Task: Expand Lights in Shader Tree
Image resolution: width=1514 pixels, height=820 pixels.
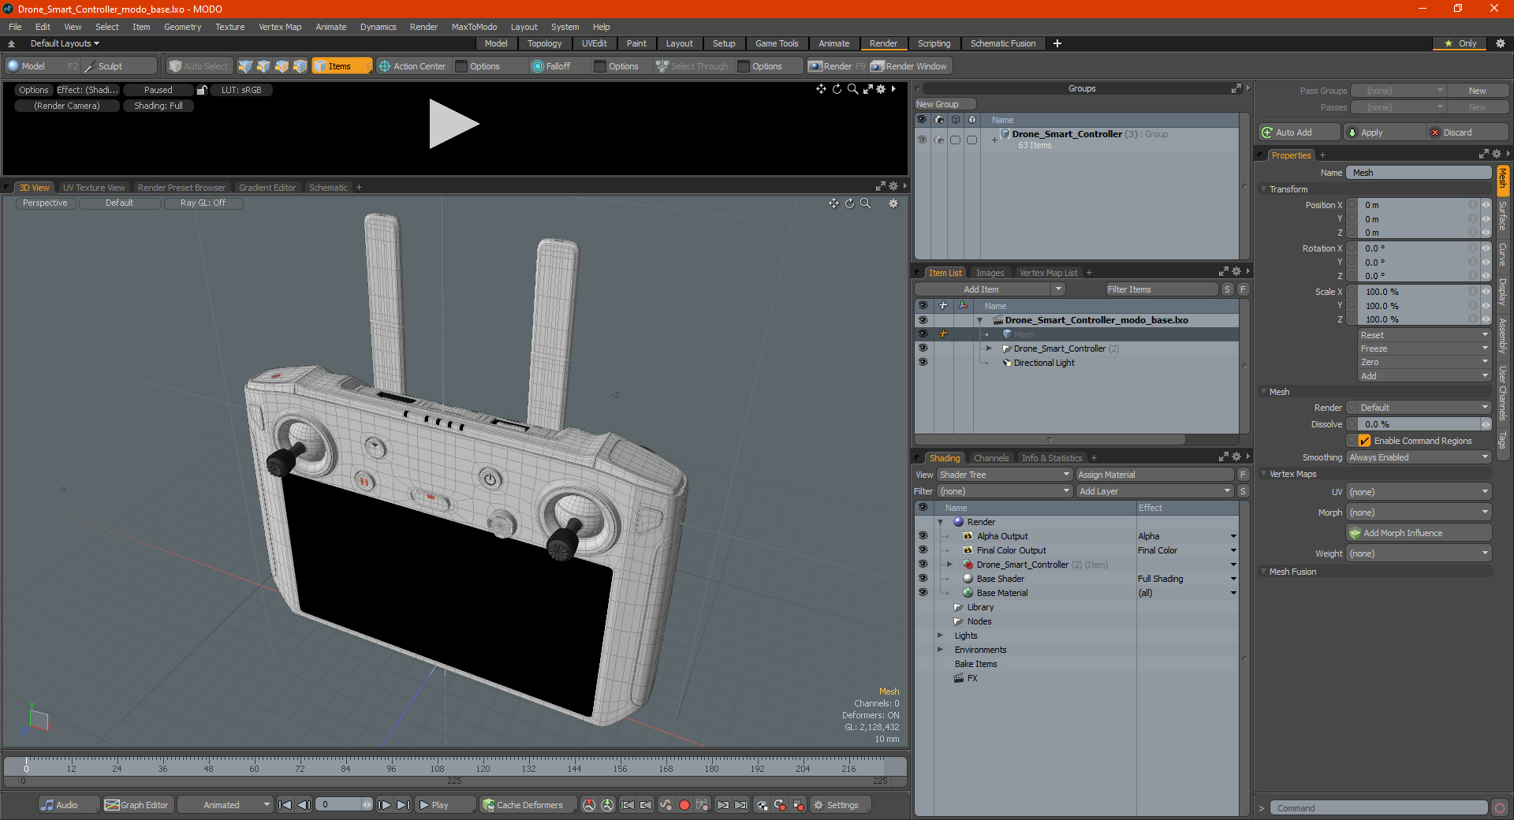Action: (x=940, y=635)
